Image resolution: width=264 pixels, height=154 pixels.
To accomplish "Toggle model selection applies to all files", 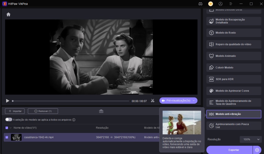I will coord(9,119).
